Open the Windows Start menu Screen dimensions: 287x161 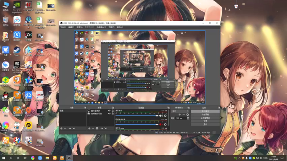(4, 158)
